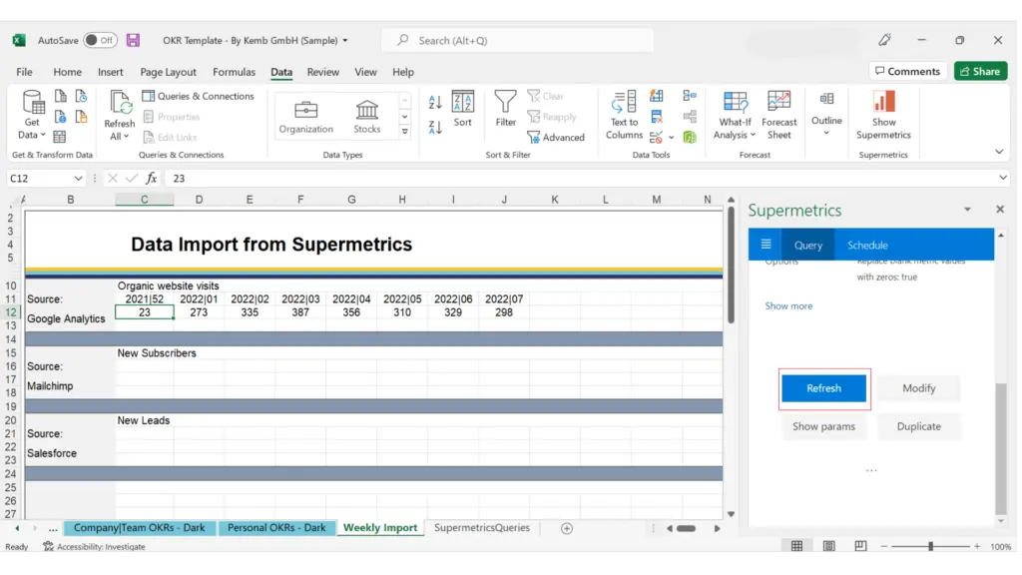Screen dimensions: 1022x575
Task: Switch to Schedule tab in Supermetrics
Action: coord(867,246)
